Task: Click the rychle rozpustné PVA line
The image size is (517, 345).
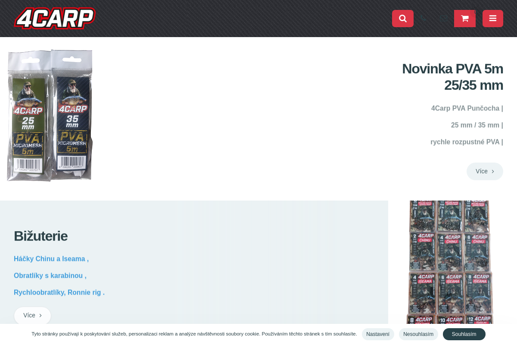Action: click(466, 142)
